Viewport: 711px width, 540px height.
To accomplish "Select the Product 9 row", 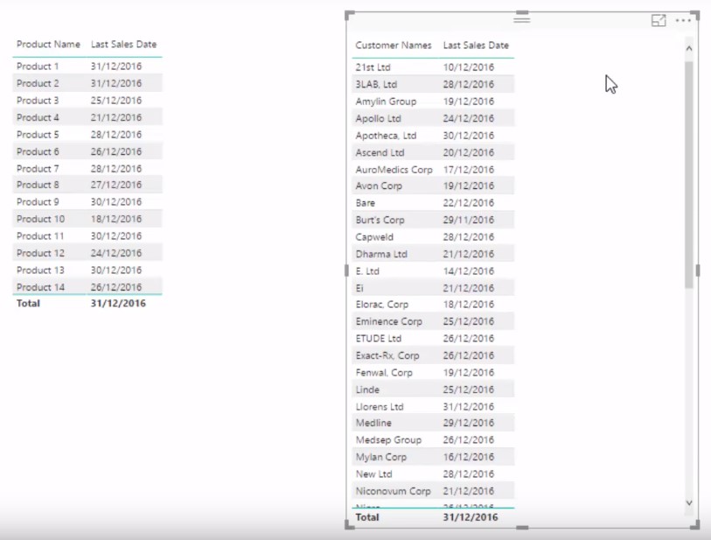I will coord(87,202).
